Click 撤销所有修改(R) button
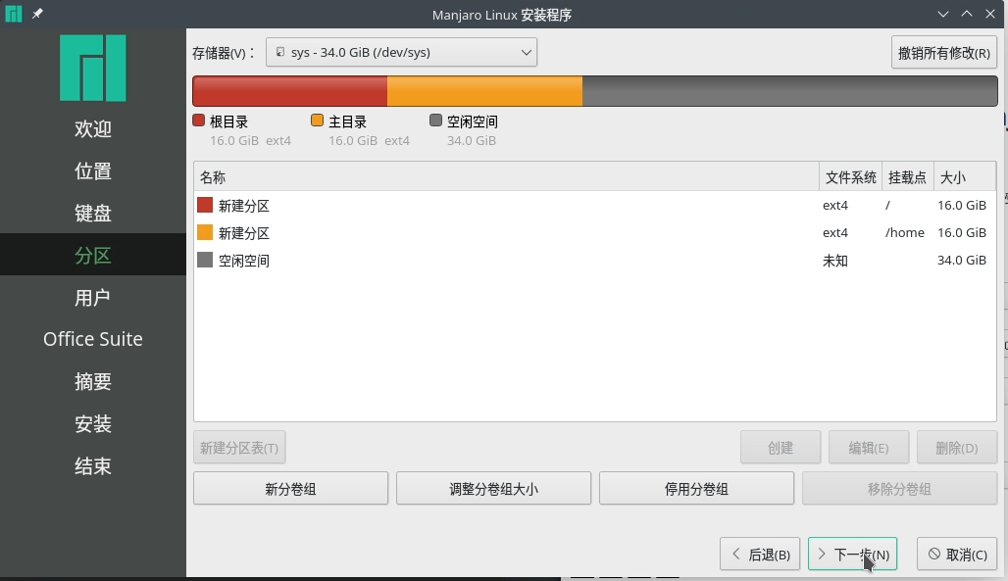The height and width of the screenshot is (581, 1008). pos(943,52)
